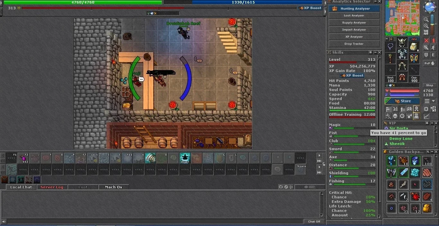Click the Stop button
Screen dimensions: 439x226
click(430, 85)
